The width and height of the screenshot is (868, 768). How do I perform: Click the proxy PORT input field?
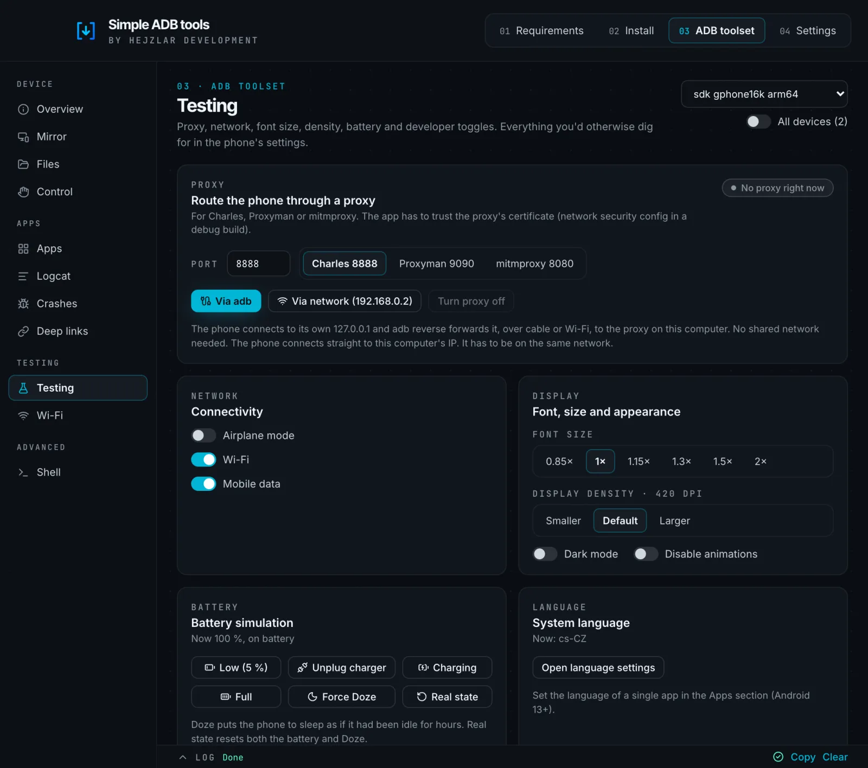(258, 264)
